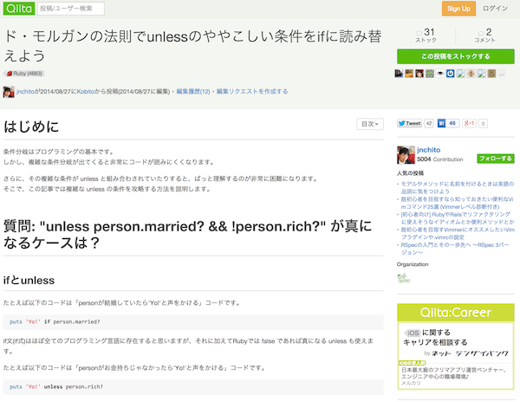The width and height of the screenshot is (520, 402).
Task: Click the ifとunless heading
Action: click(29, 281)
